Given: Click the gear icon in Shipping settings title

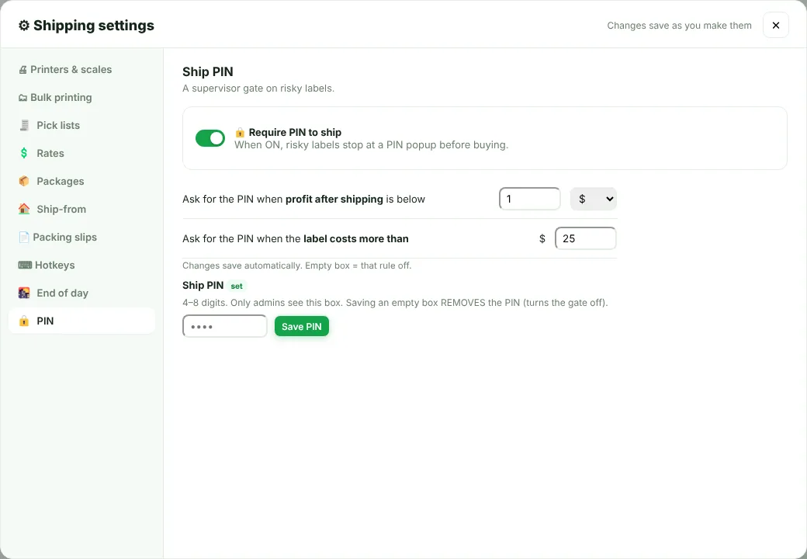Looking at the screenshot, I should coord(24,26).
